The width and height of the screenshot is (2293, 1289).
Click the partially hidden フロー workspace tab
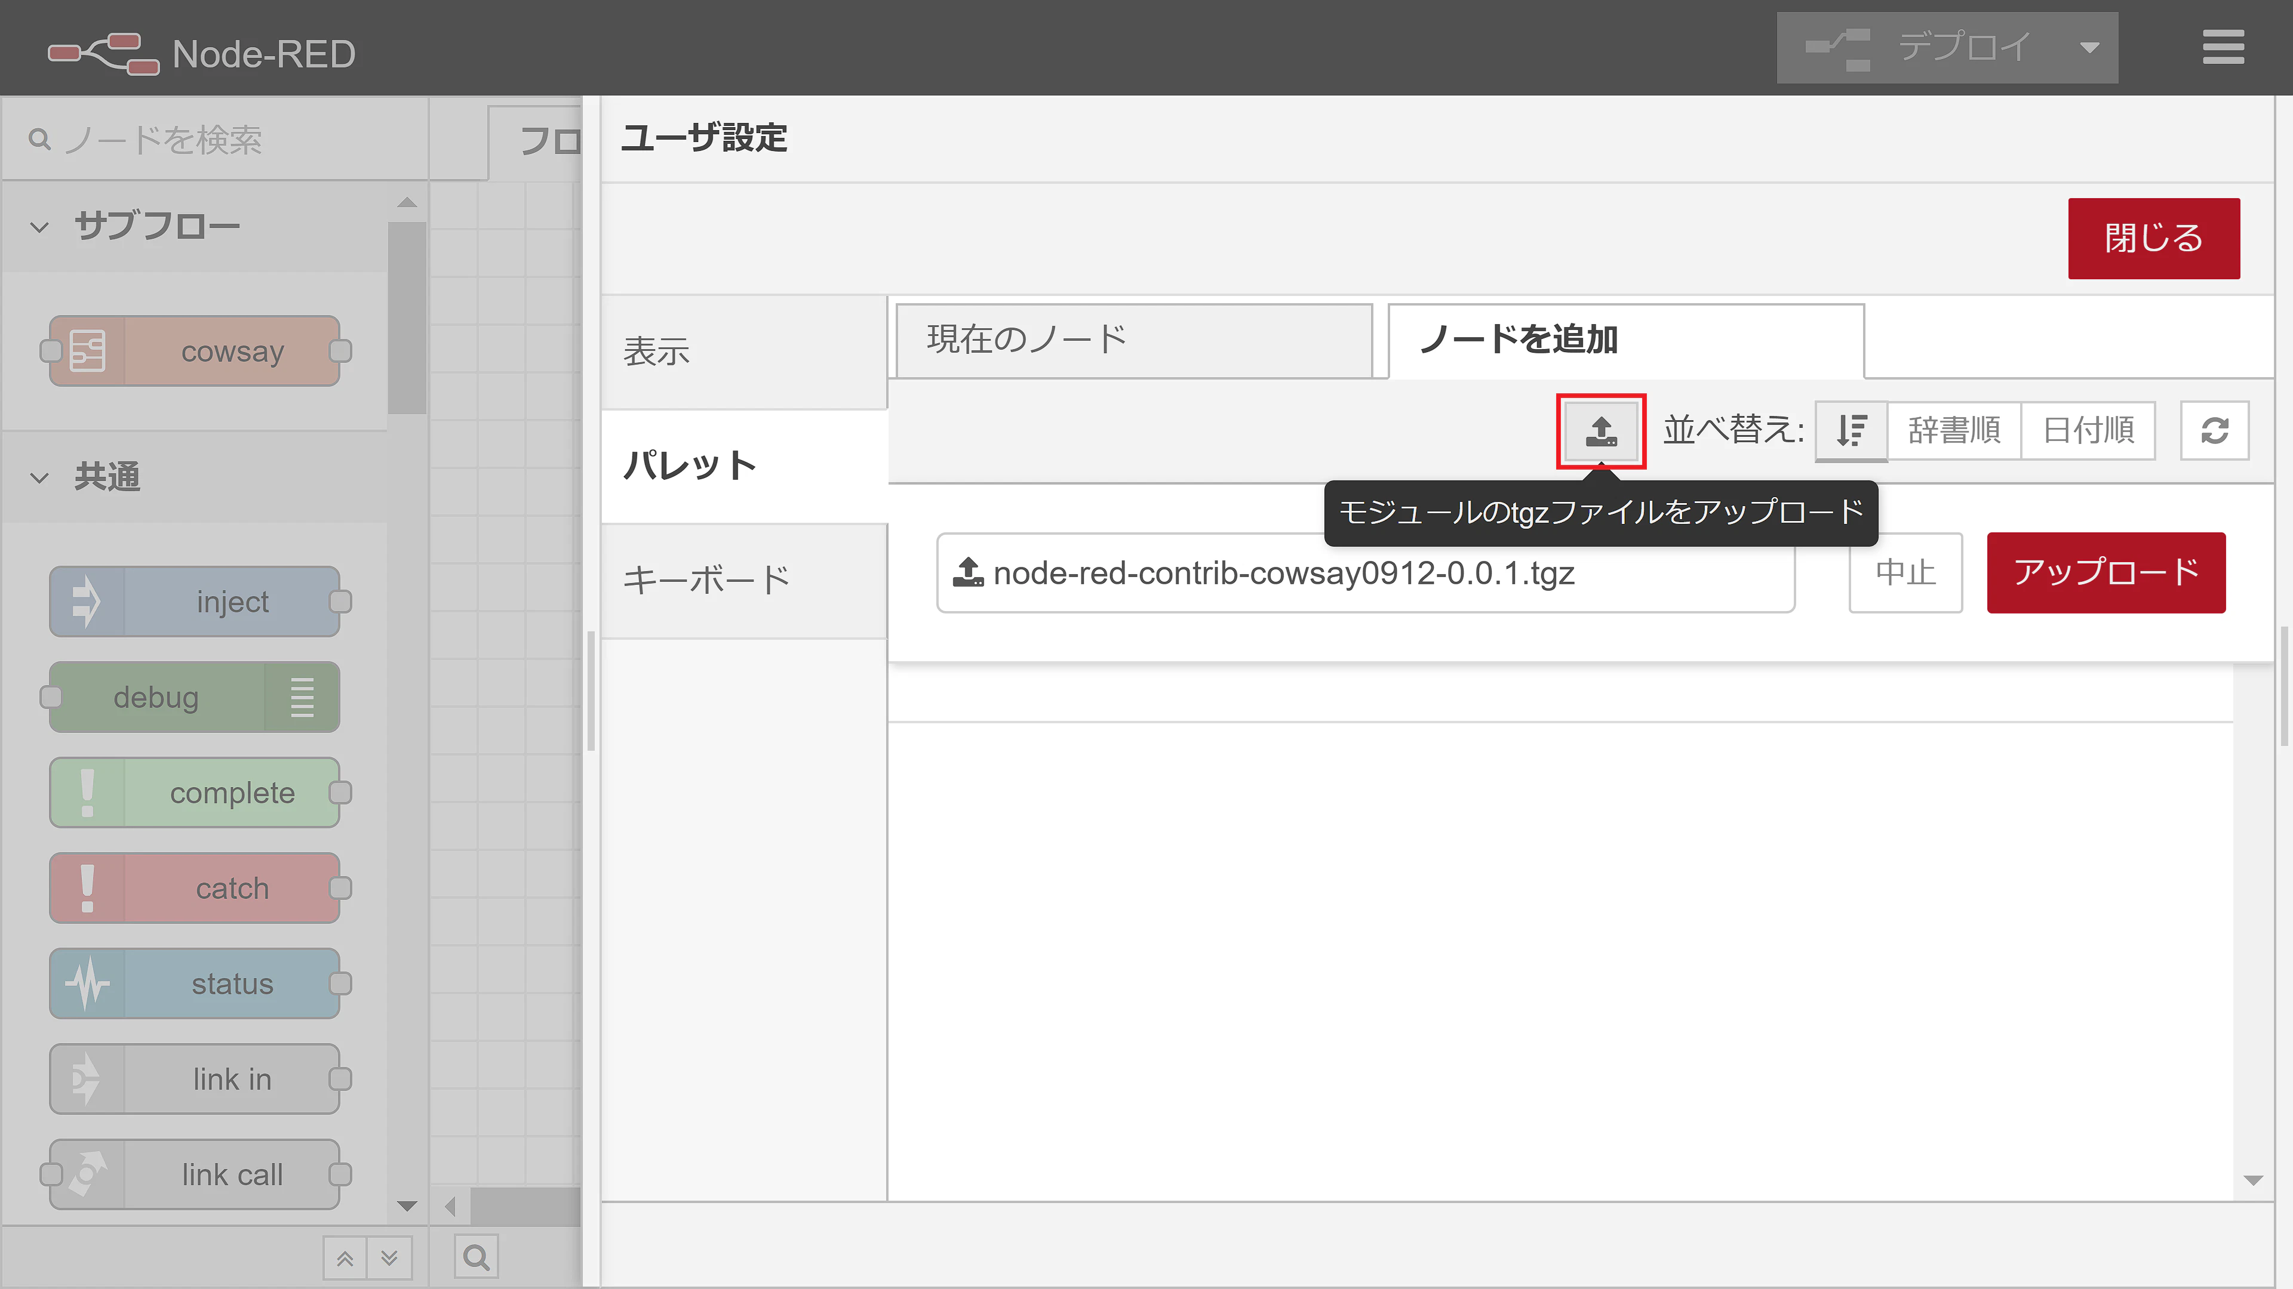(536, 143)
